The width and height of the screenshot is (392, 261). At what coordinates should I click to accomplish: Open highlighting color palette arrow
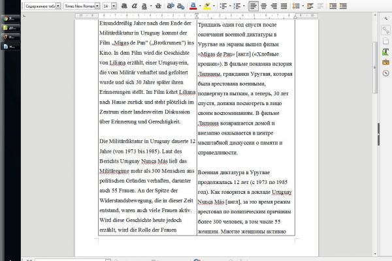(x=214, y=6)
